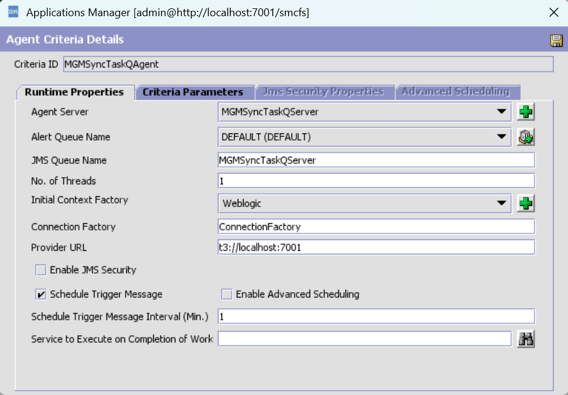Select the Runtime Properties tab

click(x=74, y=92)
